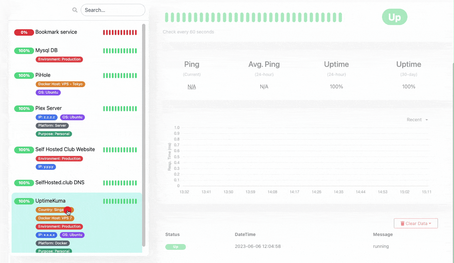
Task: Click the OS: Ubuntu tag under PiHole
Action: click(48, 92)
